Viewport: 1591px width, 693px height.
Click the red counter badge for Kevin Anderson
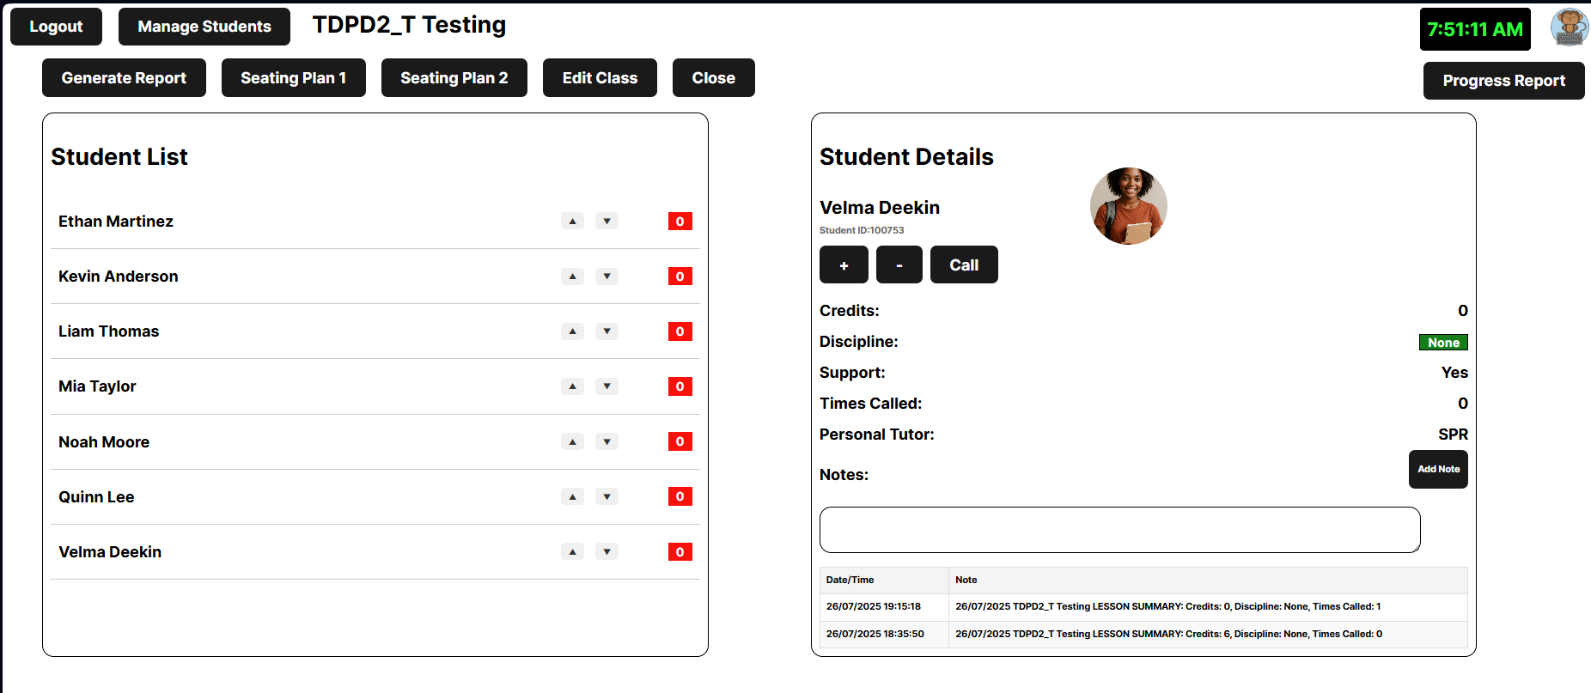tap(680, 277)
